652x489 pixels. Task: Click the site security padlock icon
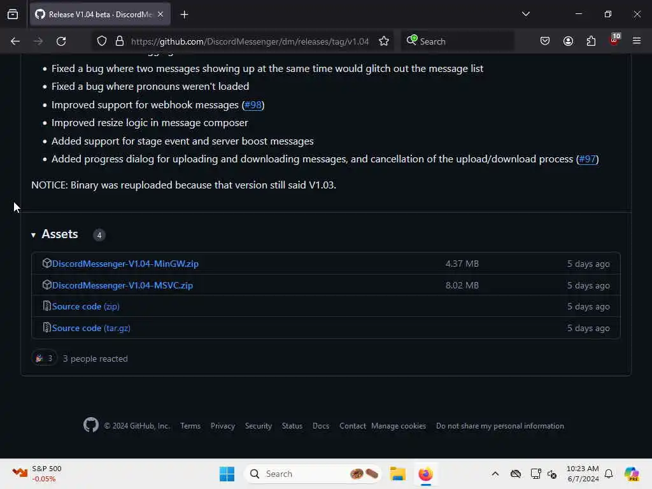click(x=120, y=41)
